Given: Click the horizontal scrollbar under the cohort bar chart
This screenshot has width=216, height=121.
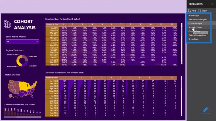Looking at the screenshot, I should (x=23, y=117).
